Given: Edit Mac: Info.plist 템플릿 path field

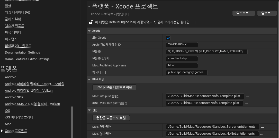Looking at the screenshot, I should pos(205,96).
